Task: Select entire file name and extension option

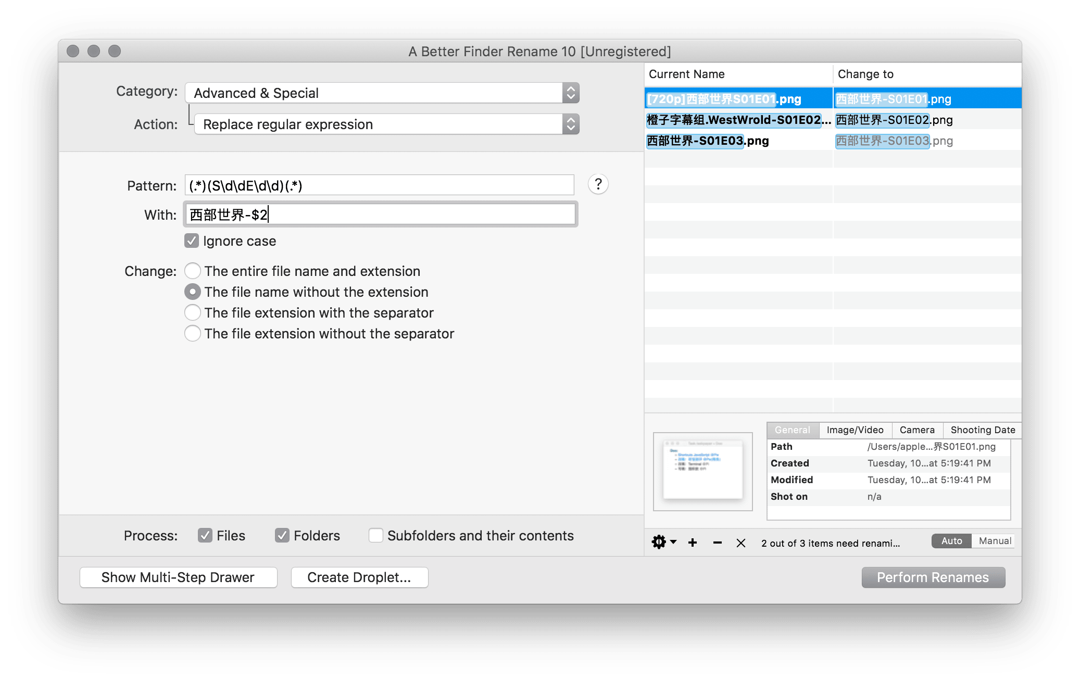Action: coord(193,271)
